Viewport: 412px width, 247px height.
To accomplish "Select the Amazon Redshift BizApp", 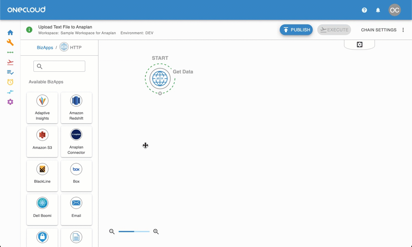I will 76,108.
